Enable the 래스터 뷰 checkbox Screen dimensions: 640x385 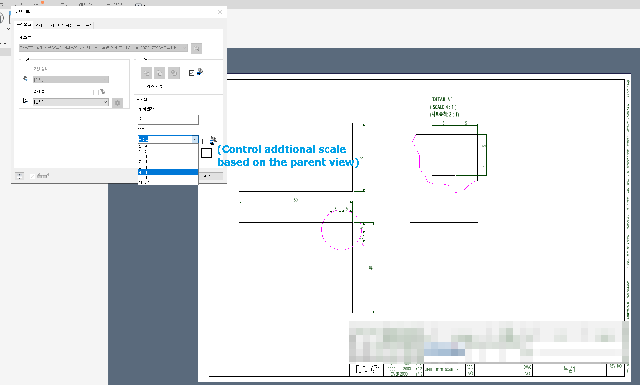143,86
